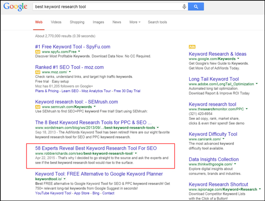Open the Search tools options
The image size is (265, 201).
(157, 22)
